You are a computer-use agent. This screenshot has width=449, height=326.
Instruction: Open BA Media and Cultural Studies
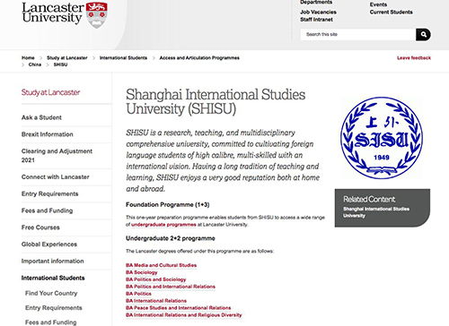click(x=161, y=265)
